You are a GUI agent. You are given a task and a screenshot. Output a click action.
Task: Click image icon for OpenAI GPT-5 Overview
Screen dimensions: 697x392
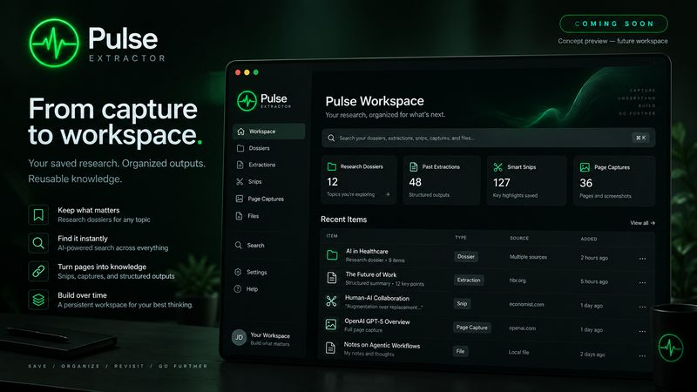coord(331,324)
